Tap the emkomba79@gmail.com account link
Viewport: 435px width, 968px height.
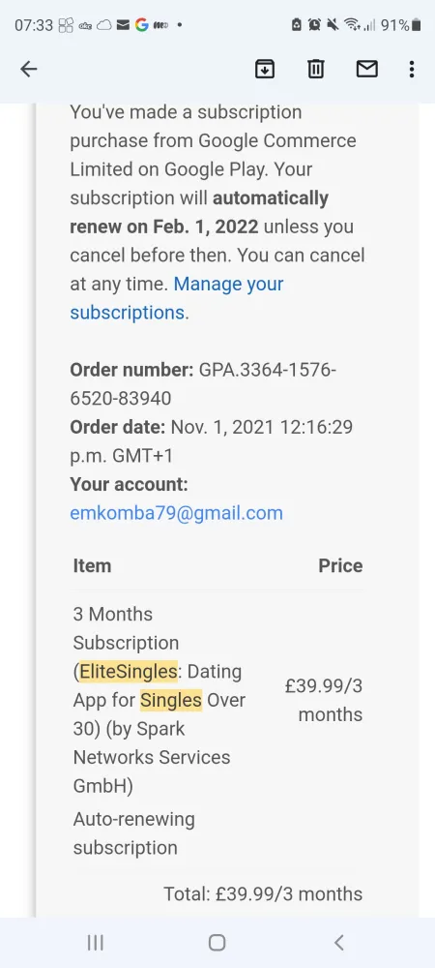pyautogui.click(x=176, y=513)
